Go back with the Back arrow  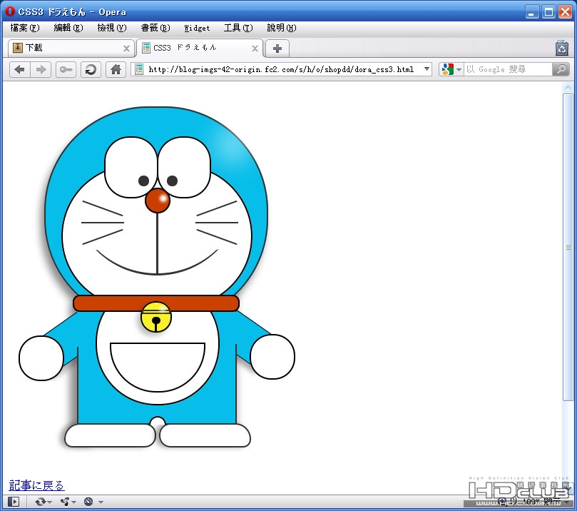point(19,69)
